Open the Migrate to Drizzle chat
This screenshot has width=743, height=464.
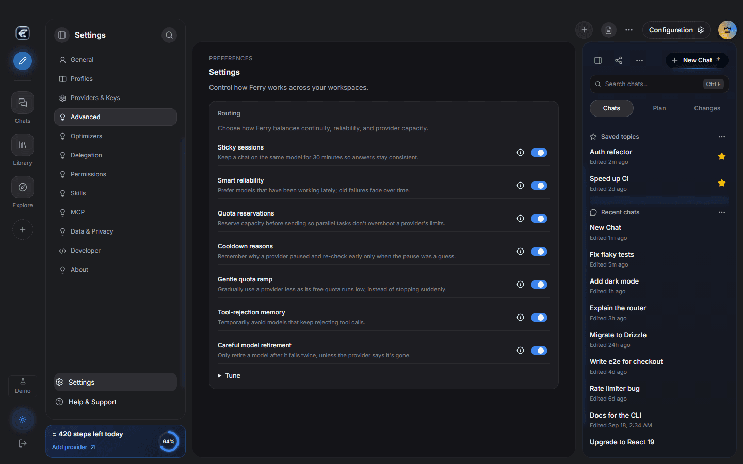click(x=659, y=340)
